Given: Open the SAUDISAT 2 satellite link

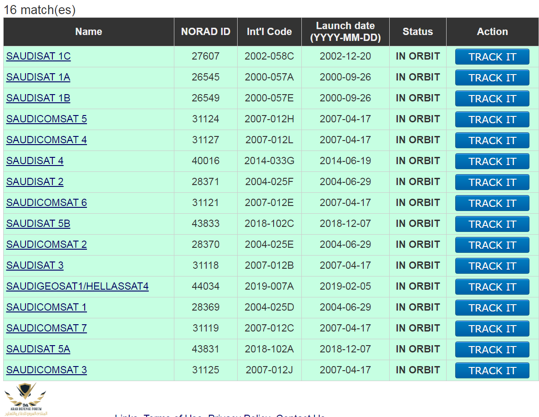Looking at the screenshot, I should 35,182.
